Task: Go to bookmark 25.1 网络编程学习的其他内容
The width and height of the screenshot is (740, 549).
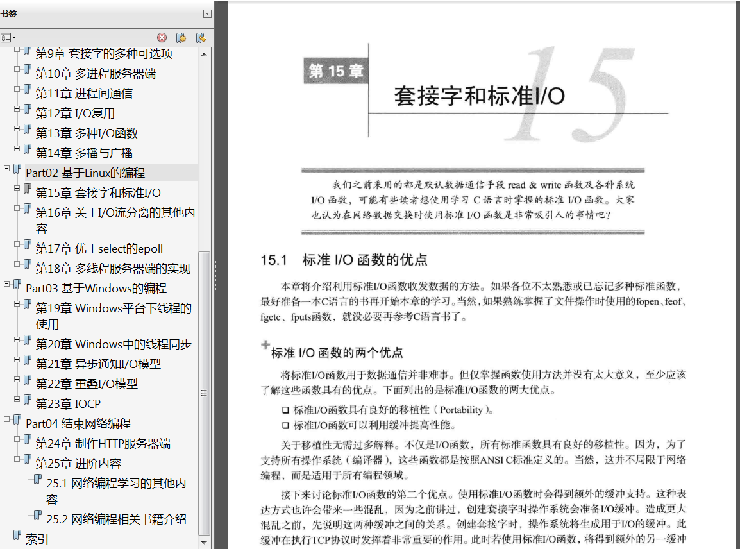Action: coord(116,491)
